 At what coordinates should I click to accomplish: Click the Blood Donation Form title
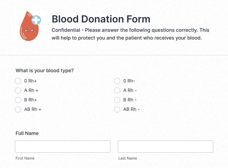(101, 19)
